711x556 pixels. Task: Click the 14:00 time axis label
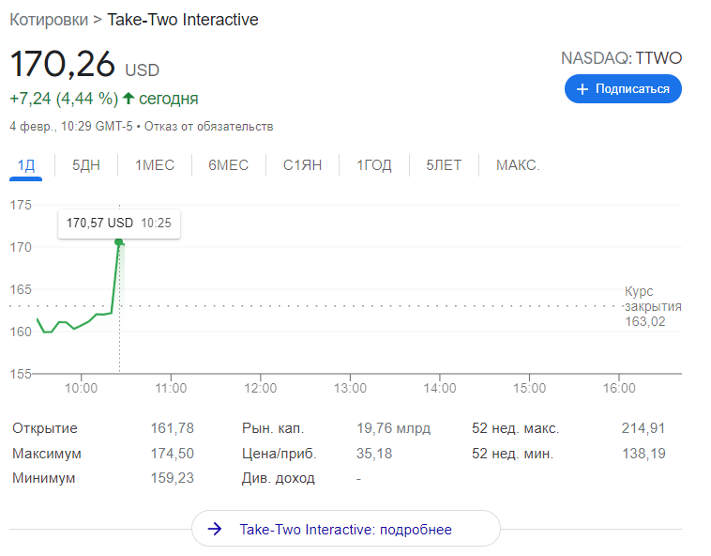point(440,388)
